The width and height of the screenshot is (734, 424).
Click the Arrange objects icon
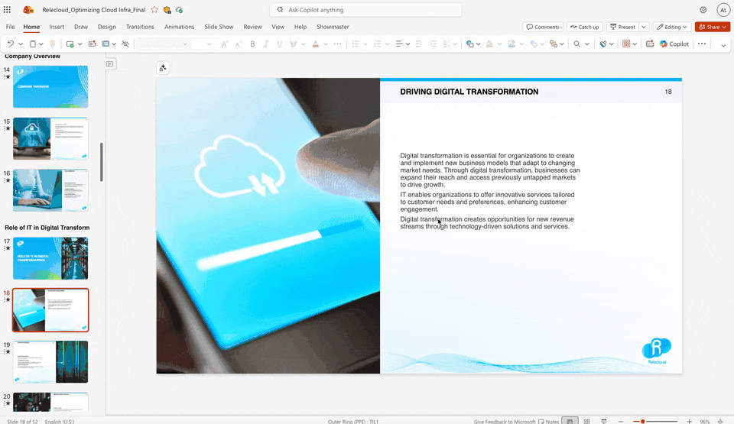click(x=554, y=44)
